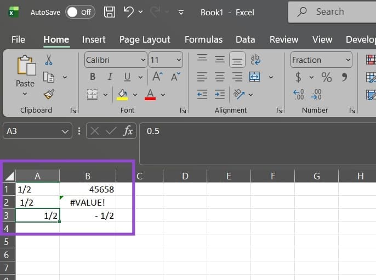Click the Increase Font Size icon
This screenshot has height=280, width=376.
tap(158, 77)
